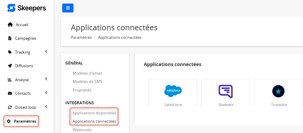
Task: Open Campagnes from the sidebar
Action: coord(25,38)
